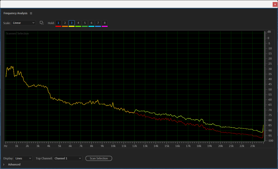278x169 pixels.
Task: Click the copy graph data icon
Action: coord(42,23)
